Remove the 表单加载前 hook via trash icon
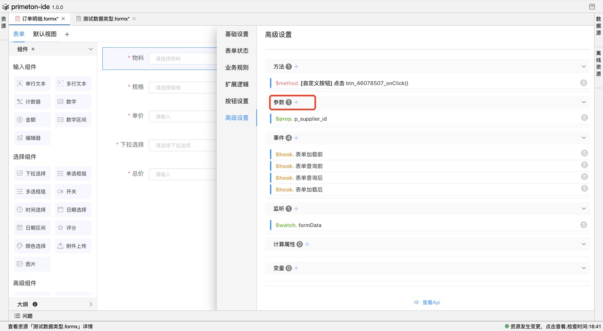 click(x=584, y=153)
